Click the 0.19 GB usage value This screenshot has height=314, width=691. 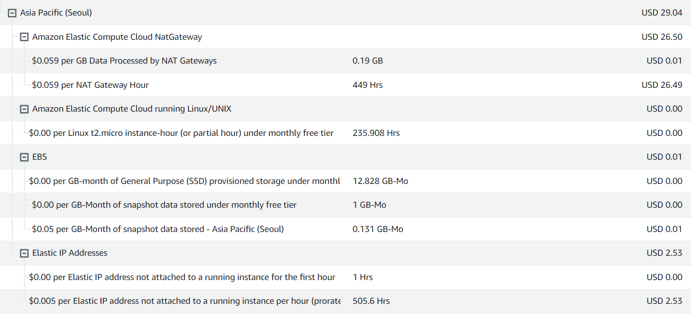[368, 61]
